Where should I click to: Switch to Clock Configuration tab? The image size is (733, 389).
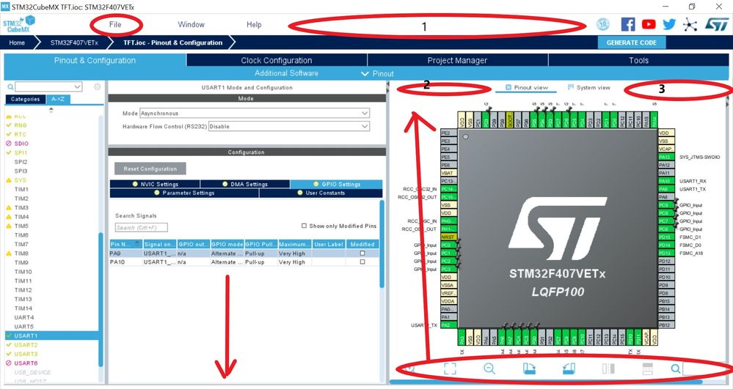click(x=277, y=60)
